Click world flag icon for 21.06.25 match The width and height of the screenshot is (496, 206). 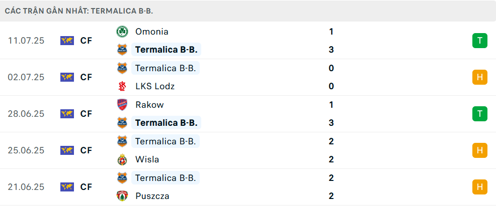click(67, 187)
